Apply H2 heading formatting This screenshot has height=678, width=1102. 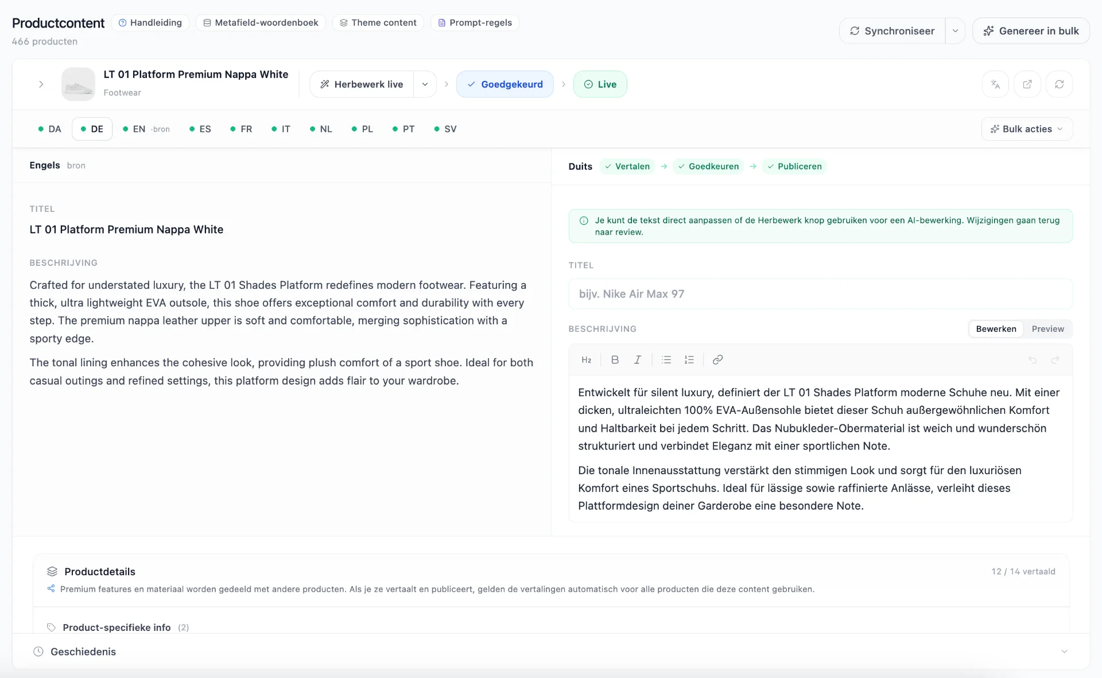click(x=586, y=360)
